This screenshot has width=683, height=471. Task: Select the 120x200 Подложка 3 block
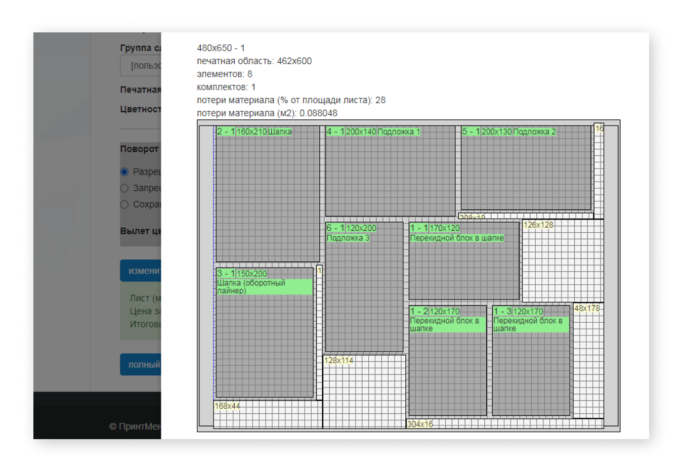click(x=364, y=287)
